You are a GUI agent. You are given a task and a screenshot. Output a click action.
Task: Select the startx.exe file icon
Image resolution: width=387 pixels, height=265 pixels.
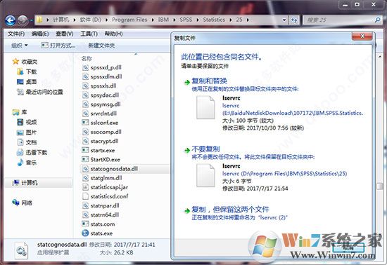click(x=85, y=151)
